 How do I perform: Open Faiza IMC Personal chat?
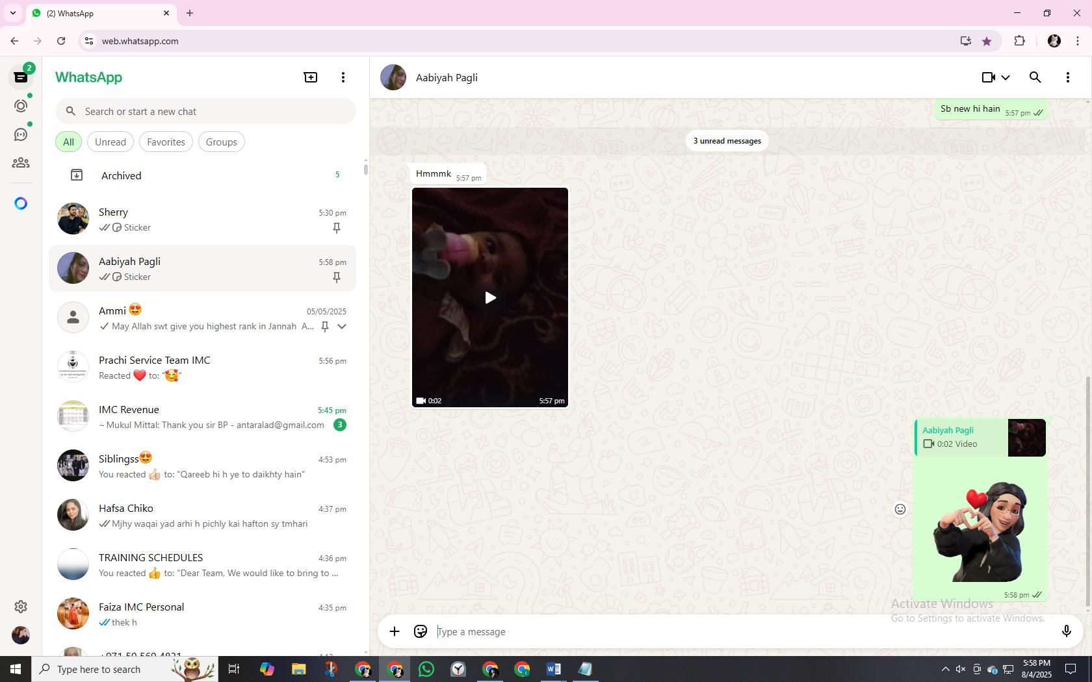pos(203,614)
